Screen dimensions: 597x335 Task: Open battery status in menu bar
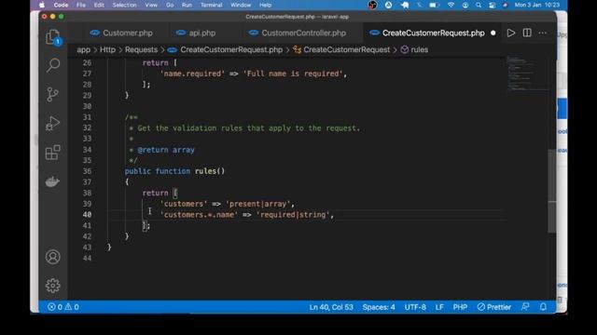point(434,5)
